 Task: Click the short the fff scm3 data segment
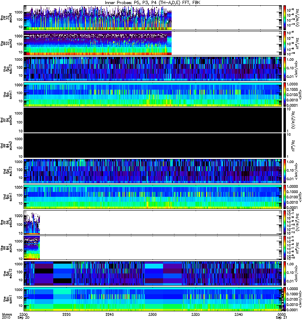tap(32, 248)
